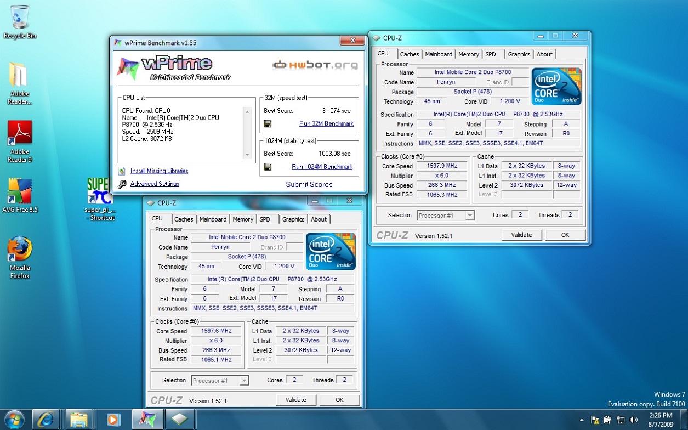
Task: Open Graphics tab in CPU-Z below wPrime
Action: pyautogui.click(x=293, y=219)
